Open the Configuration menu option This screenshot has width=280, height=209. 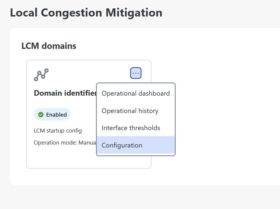(x=122, y=145)
